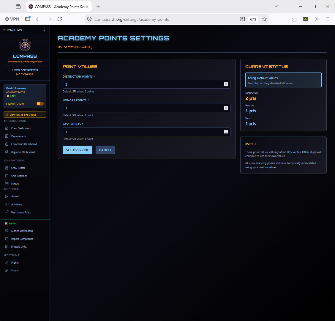
Task: Click the Logout arrow icon
Action: click(x=7, y=270)
